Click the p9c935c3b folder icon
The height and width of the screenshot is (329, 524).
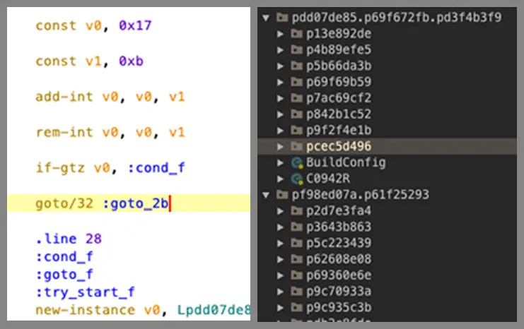tap(296, 307)
